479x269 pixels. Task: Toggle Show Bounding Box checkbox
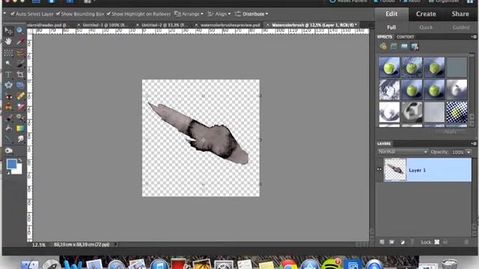(58, 14)
